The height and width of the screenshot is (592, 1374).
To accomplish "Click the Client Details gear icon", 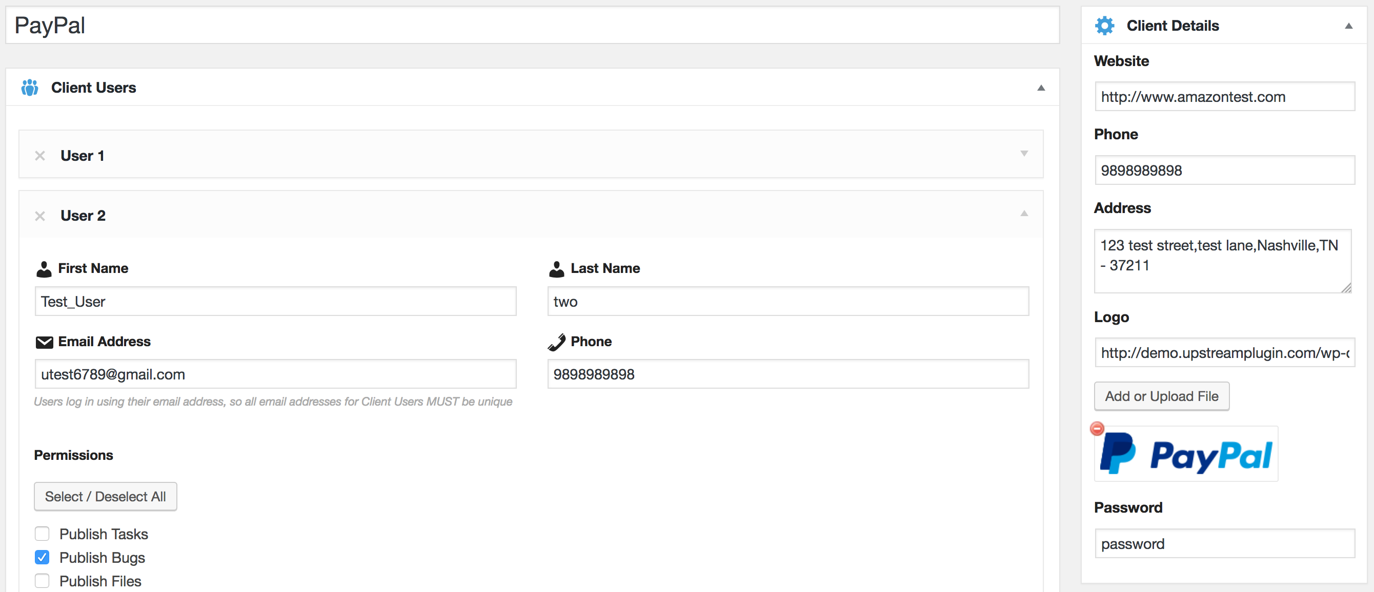I will (x=1104, y=26).
